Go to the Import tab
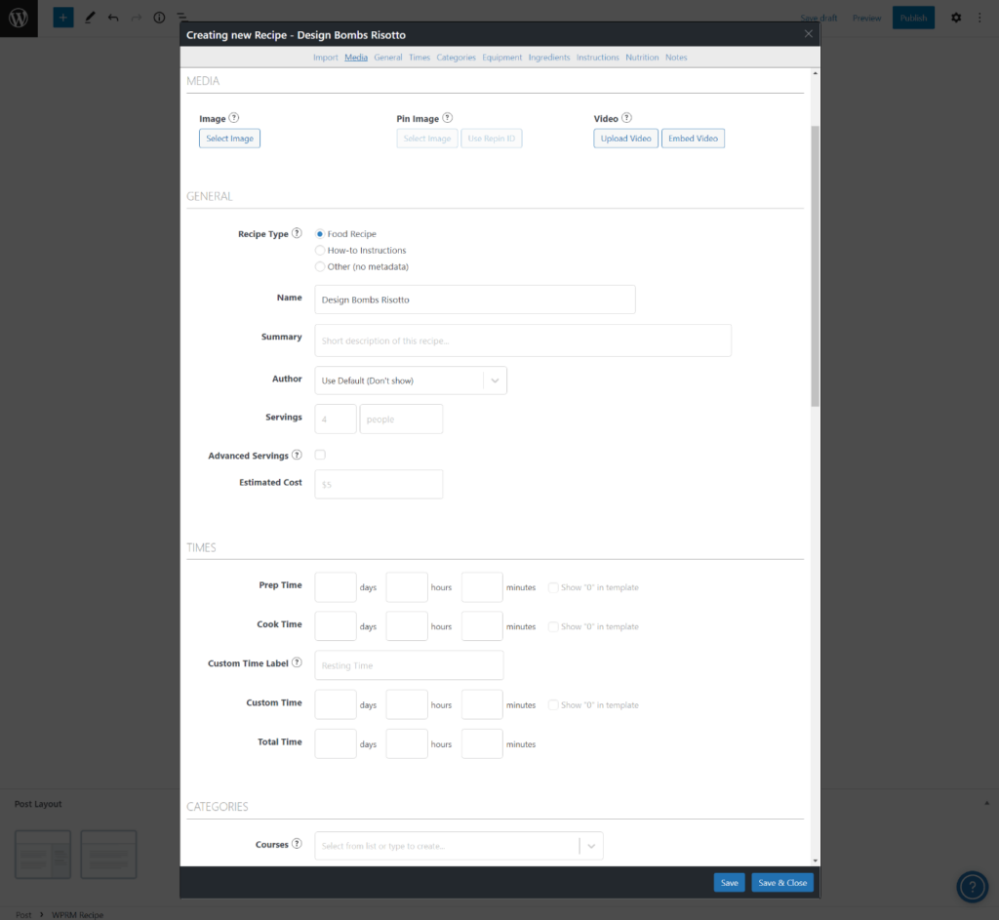 (x=326, y=58)
